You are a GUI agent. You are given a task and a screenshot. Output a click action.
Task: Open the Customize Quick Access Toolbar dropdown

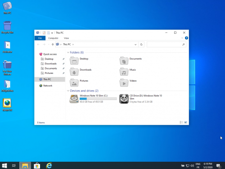52,33
